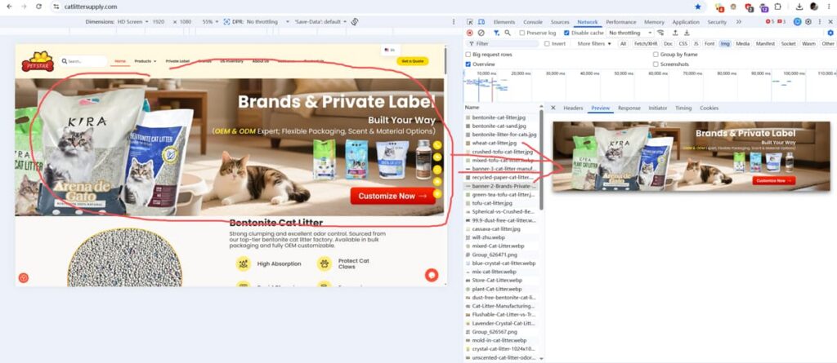The image size is (837, 363).
Task: Check the Invert filter checkbox
Action: [x=547, y=44]
